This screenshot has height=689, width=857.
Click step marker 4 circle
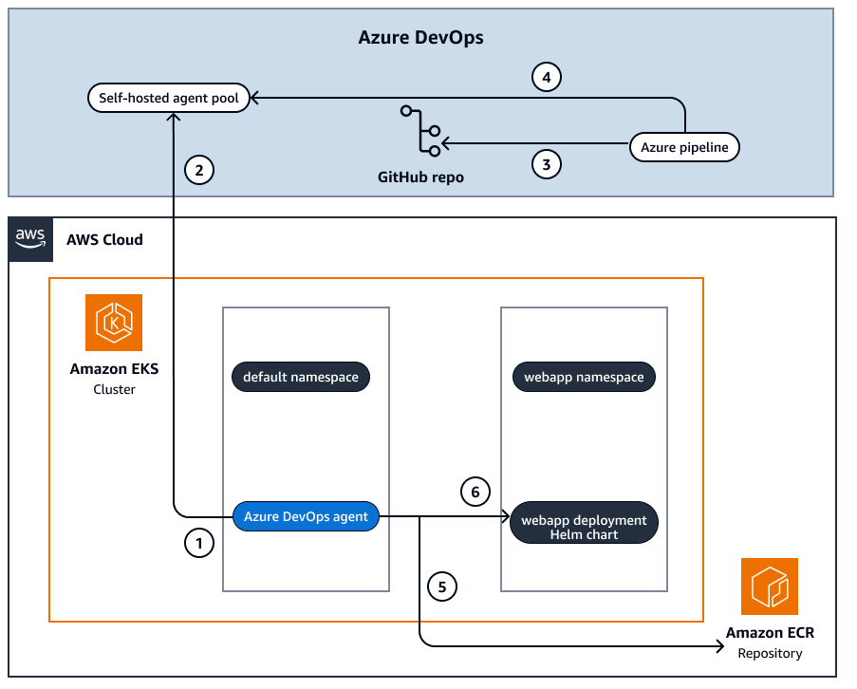[x=546, y=76]
